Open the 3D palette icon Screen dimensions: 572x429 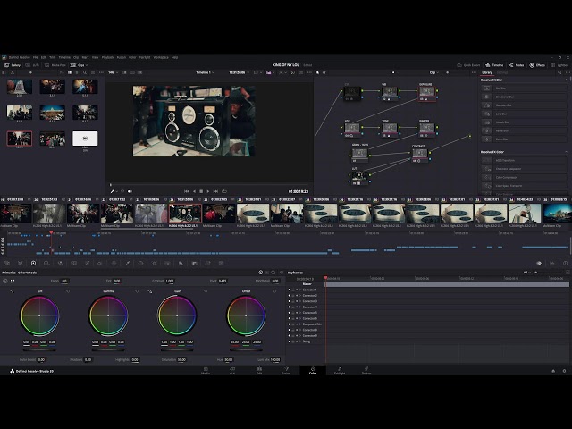(x=221, y=263)
